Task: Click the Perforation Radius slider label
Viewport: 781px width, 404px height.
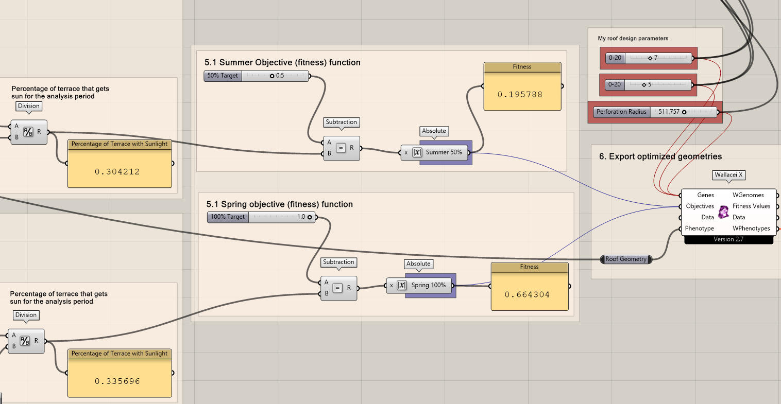Action: pos(621,112)
